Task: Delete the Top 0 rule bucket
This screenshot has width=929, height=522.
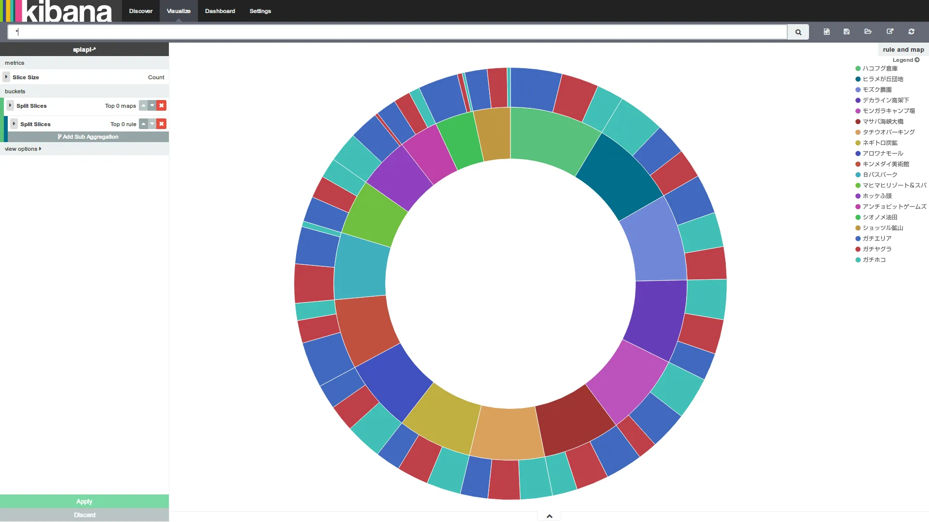Action: click(162, 124)
